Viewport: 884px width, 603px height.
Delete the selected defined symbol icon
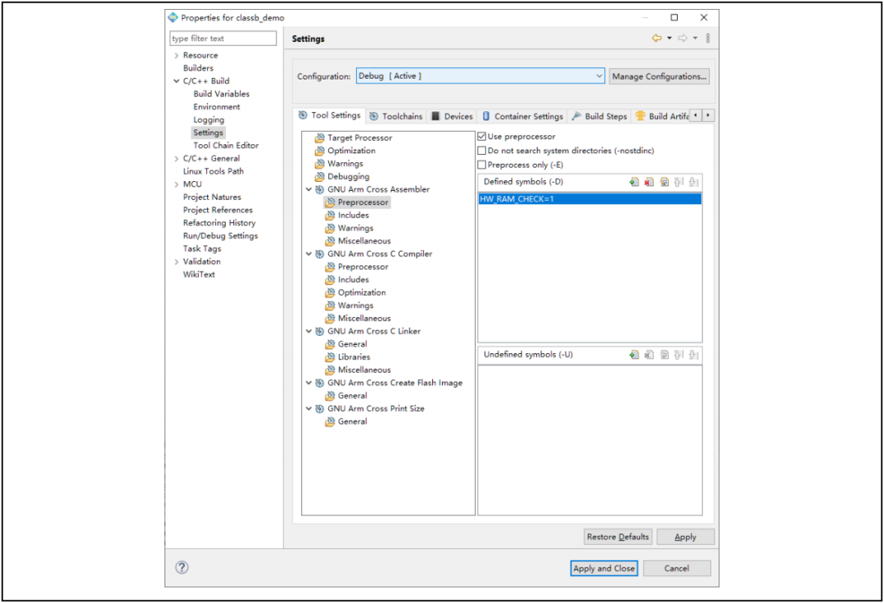click(x=649, y=182)
